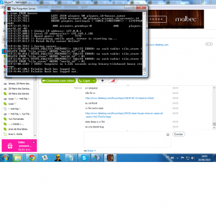The height and width of the screenshot is (216, 216).
Task: Click the PT language indicator in the taskbar
Action: (167, 157)
